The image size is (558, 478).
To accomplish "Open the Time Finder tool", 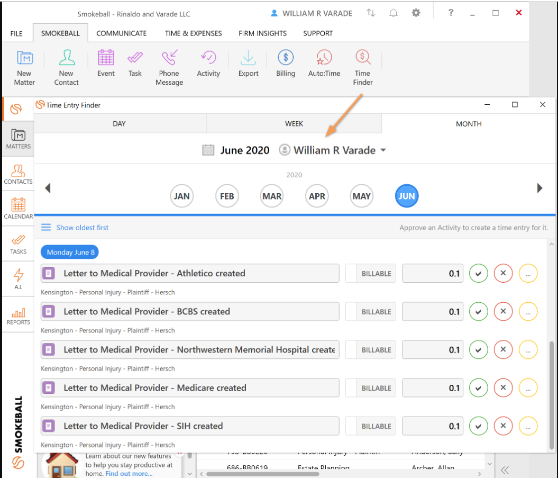I will coord(363,68).
